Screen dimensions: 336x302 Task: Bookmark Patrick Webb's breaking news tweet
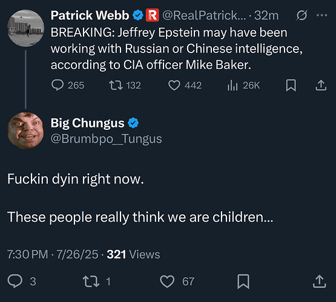(291, 85)
